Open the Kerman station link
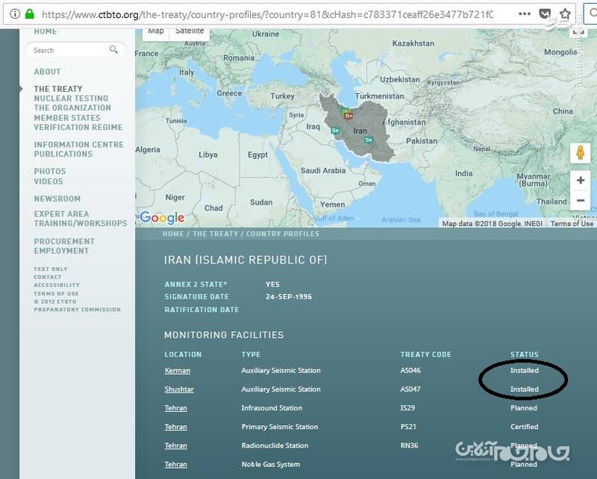The width and height of the screenshot is (597, 479). click(x=178, y=371)
